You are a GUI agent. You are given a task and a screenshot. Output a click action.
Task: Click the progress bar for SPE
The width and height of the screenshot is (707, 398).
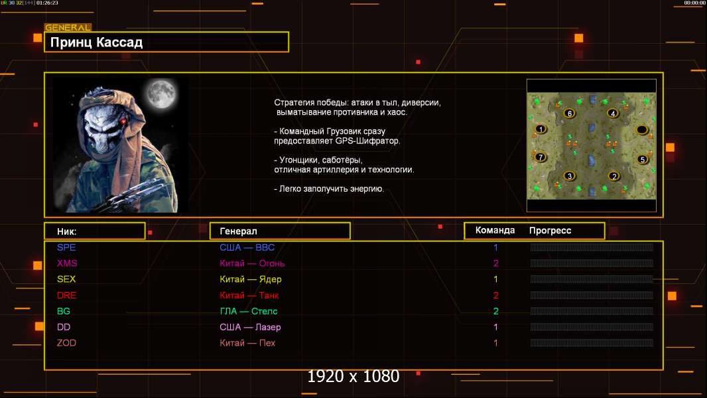tap(592, 247)
